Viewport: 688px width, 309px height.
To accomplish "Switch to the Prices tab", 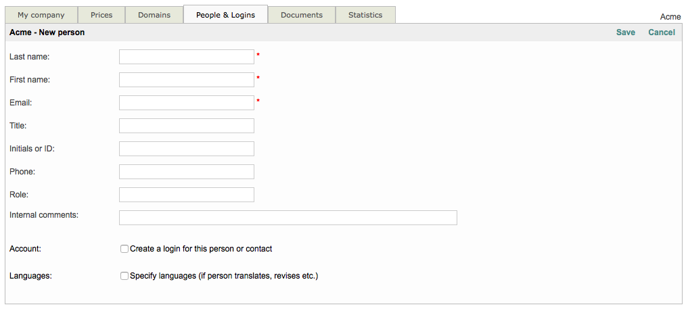I will click(101, 15).
